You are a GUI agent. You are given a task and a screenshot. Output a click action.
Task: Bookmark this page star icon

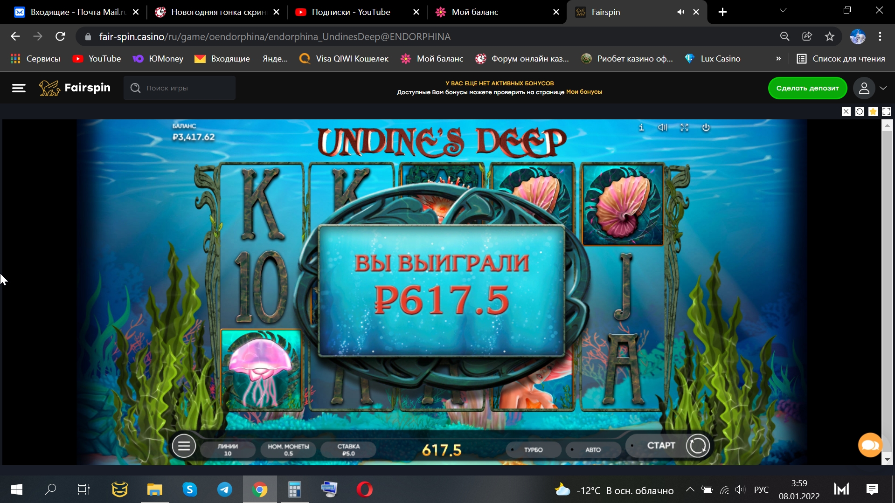pyautogui.click(x=829, y=36)
